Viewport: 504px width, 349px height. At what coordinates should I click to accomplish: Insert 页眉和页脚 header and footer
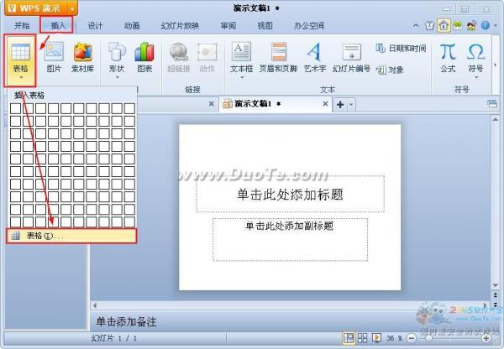(x=278, y=58)
